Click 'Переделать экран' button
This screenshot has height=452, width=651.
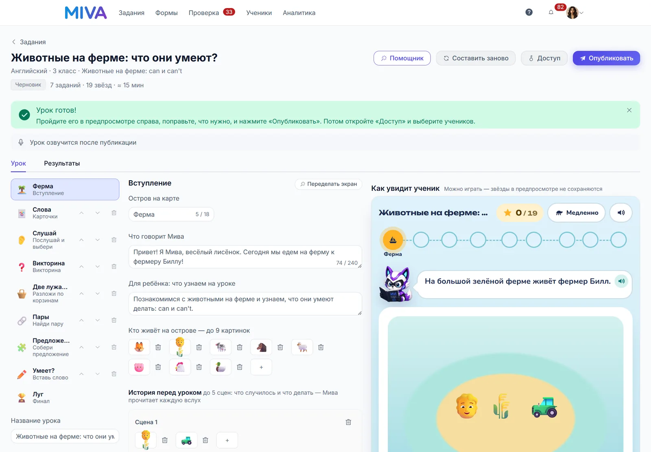point(328,184)
